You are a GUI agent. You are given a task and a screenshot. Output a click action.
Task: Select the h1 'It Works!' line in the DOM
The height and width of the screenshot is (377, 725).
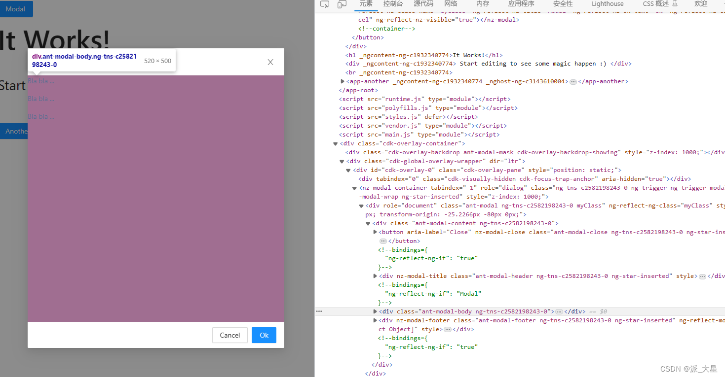pos(424,55)
